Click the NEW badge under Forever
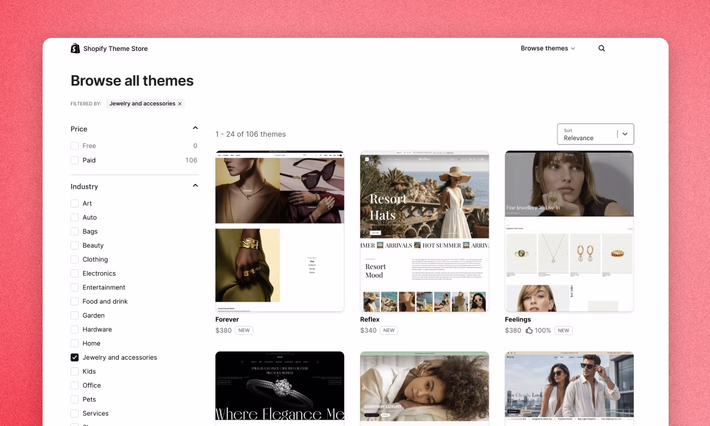The width and height of the screenshot is (710, 426). point(244,331)
